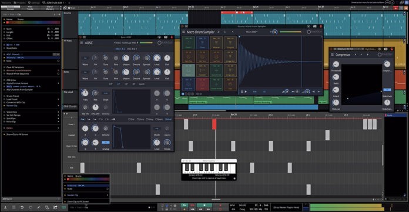Select the Notch filter type in 4OSC
Screen dimensions: 409x212
[x=142, y=84]
